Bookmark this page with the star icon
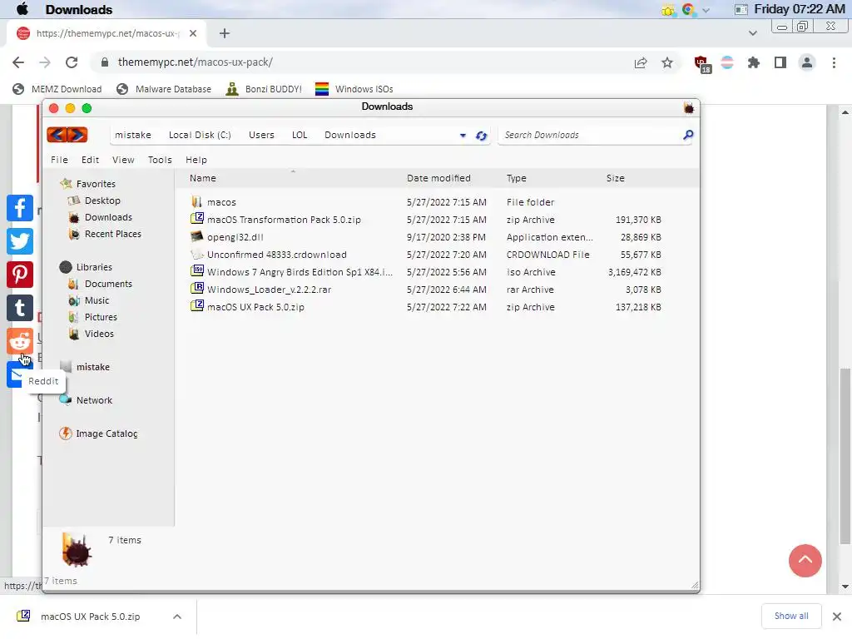 click(667, 62)
